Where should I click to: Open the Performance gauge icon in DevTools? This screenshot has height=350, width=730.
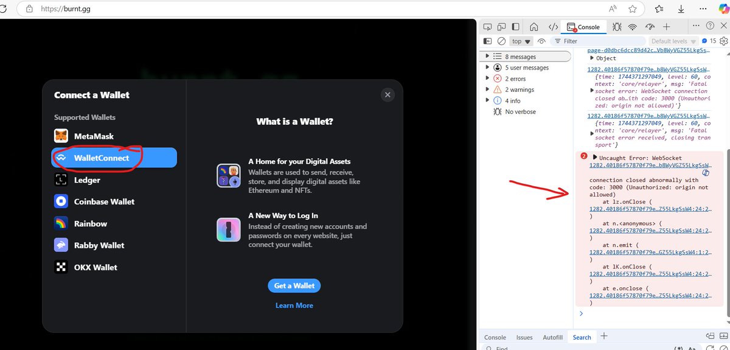pos(650,27)
